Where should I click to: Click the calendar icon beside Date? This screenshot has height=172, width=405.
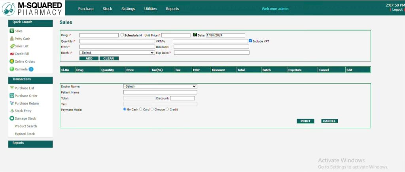pos(195,35)
